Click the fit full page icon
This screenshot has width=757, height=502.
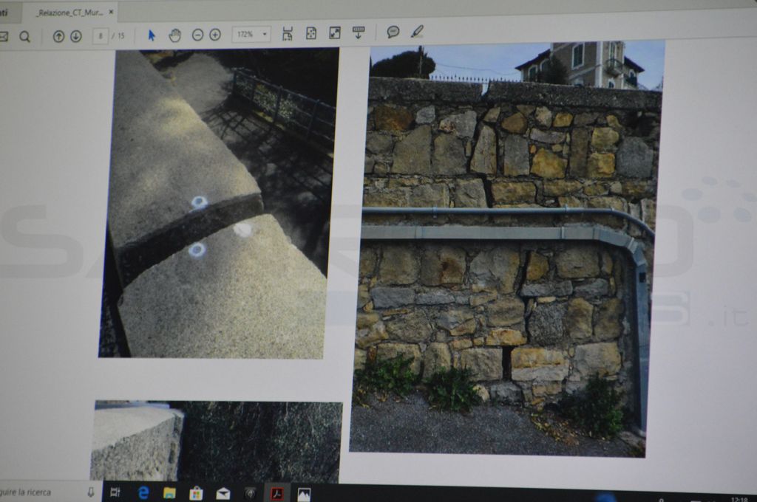[x=311, y=33]
